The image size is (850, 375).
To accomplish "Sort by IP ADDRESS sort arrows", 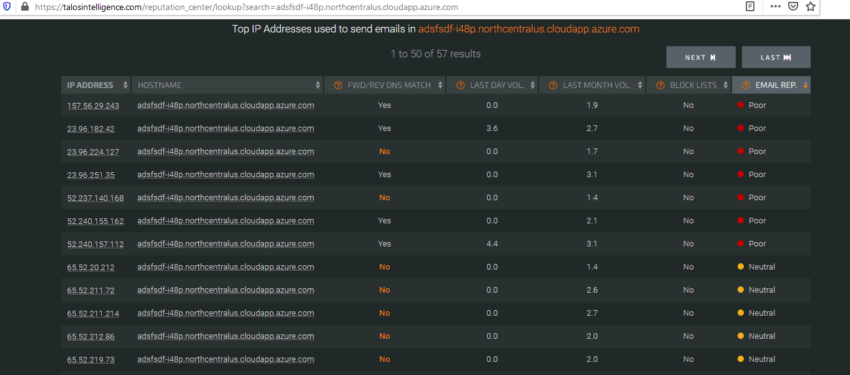I will point(126,85).
